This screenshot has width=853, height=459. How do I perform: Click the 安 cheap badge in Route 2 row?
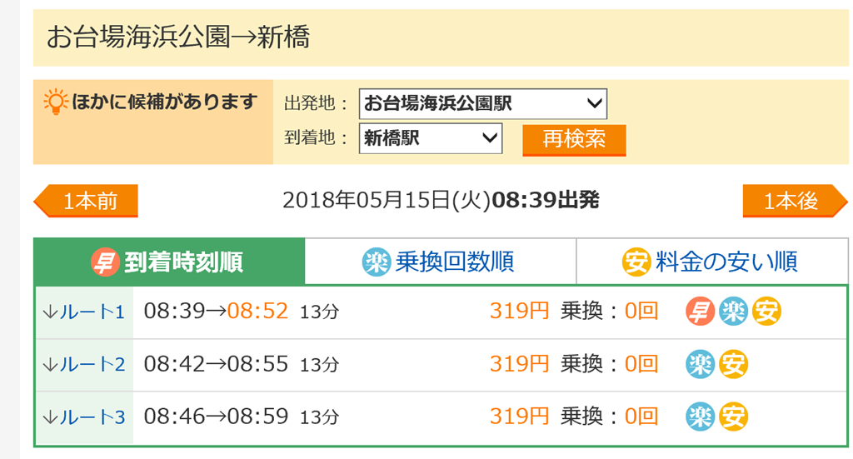(733, 364)
